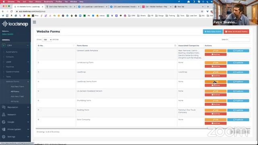Archive the LeadSnap form row
Viewport: 258px width, 145px height.
coord(216,76)
